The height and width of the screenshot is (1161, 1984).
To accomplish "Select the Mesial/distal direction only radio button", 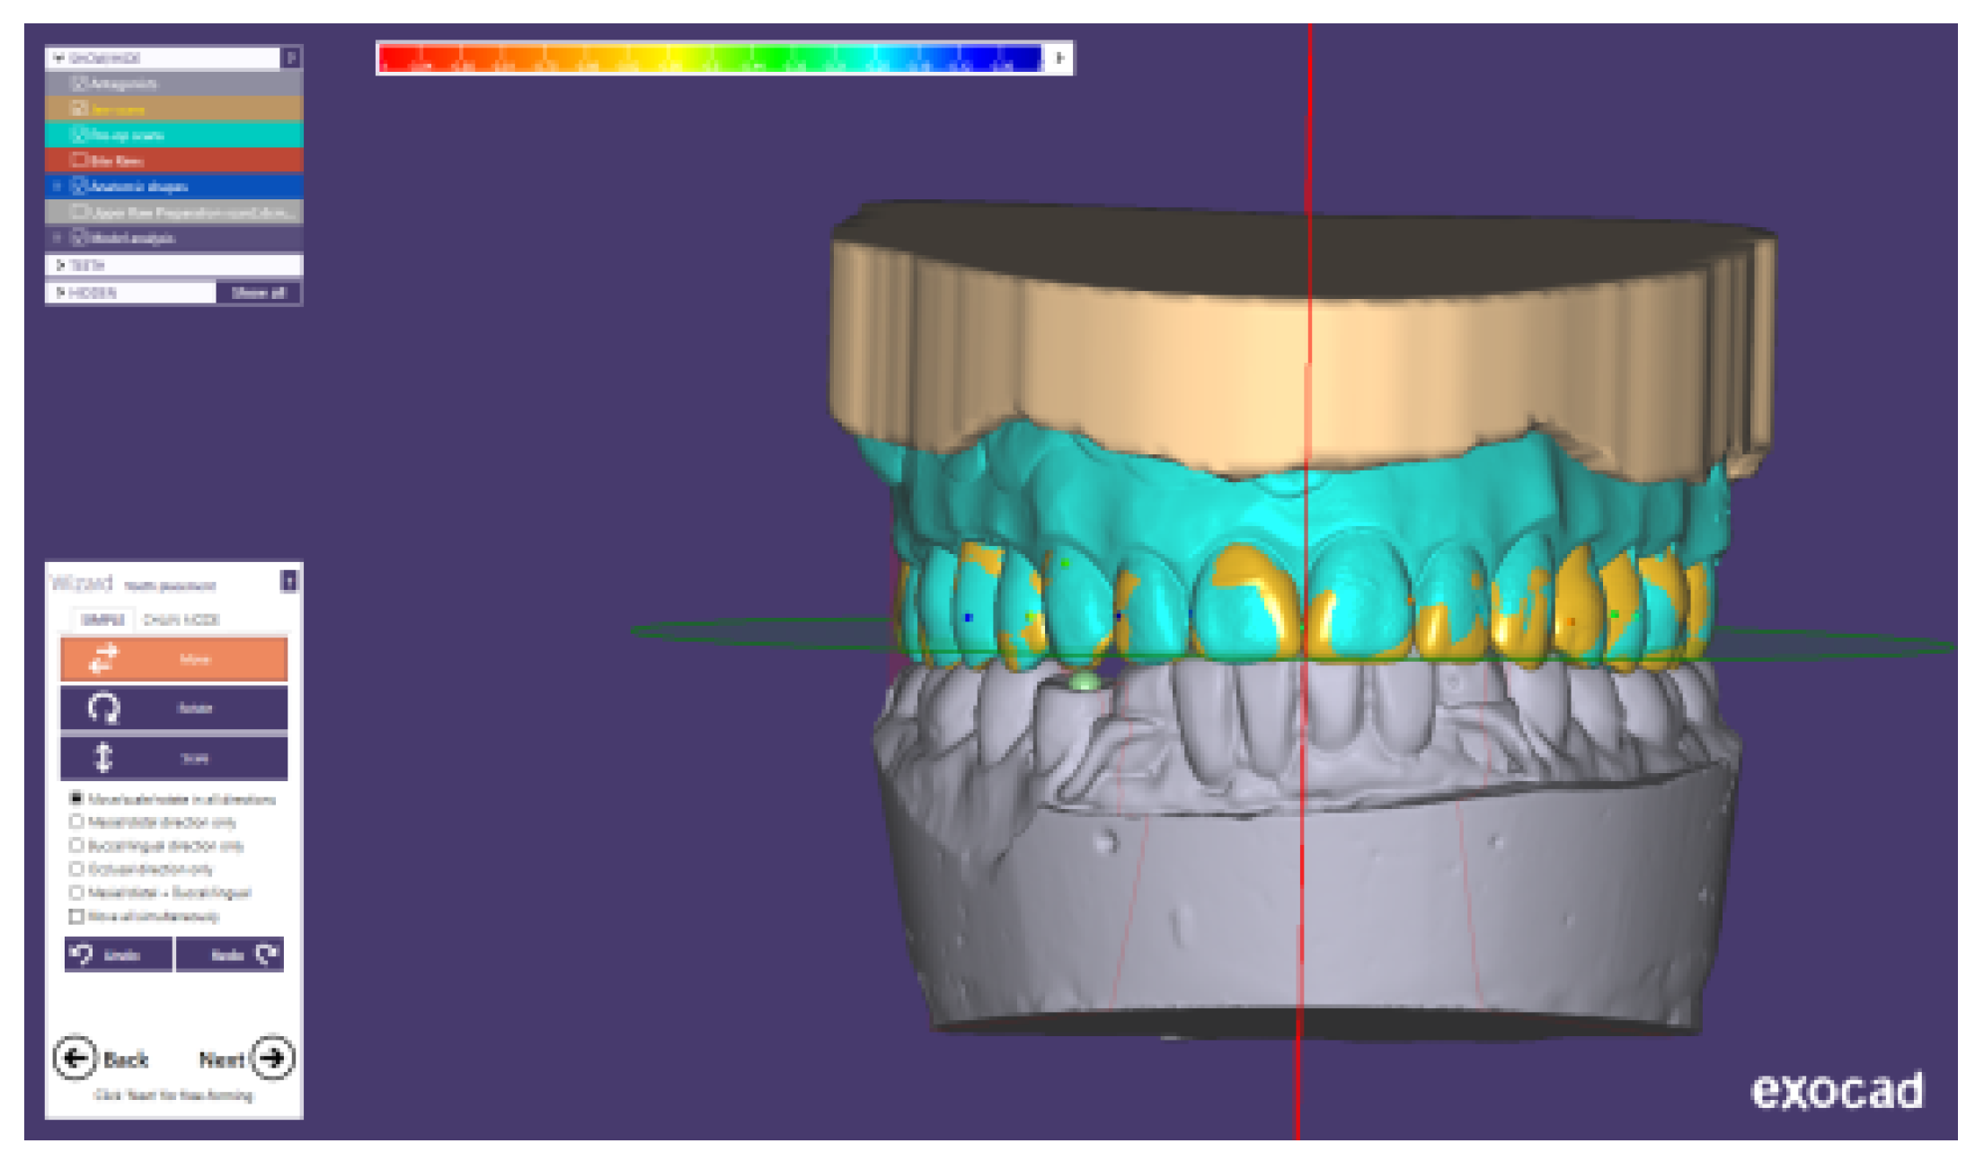I will point(75,822).
